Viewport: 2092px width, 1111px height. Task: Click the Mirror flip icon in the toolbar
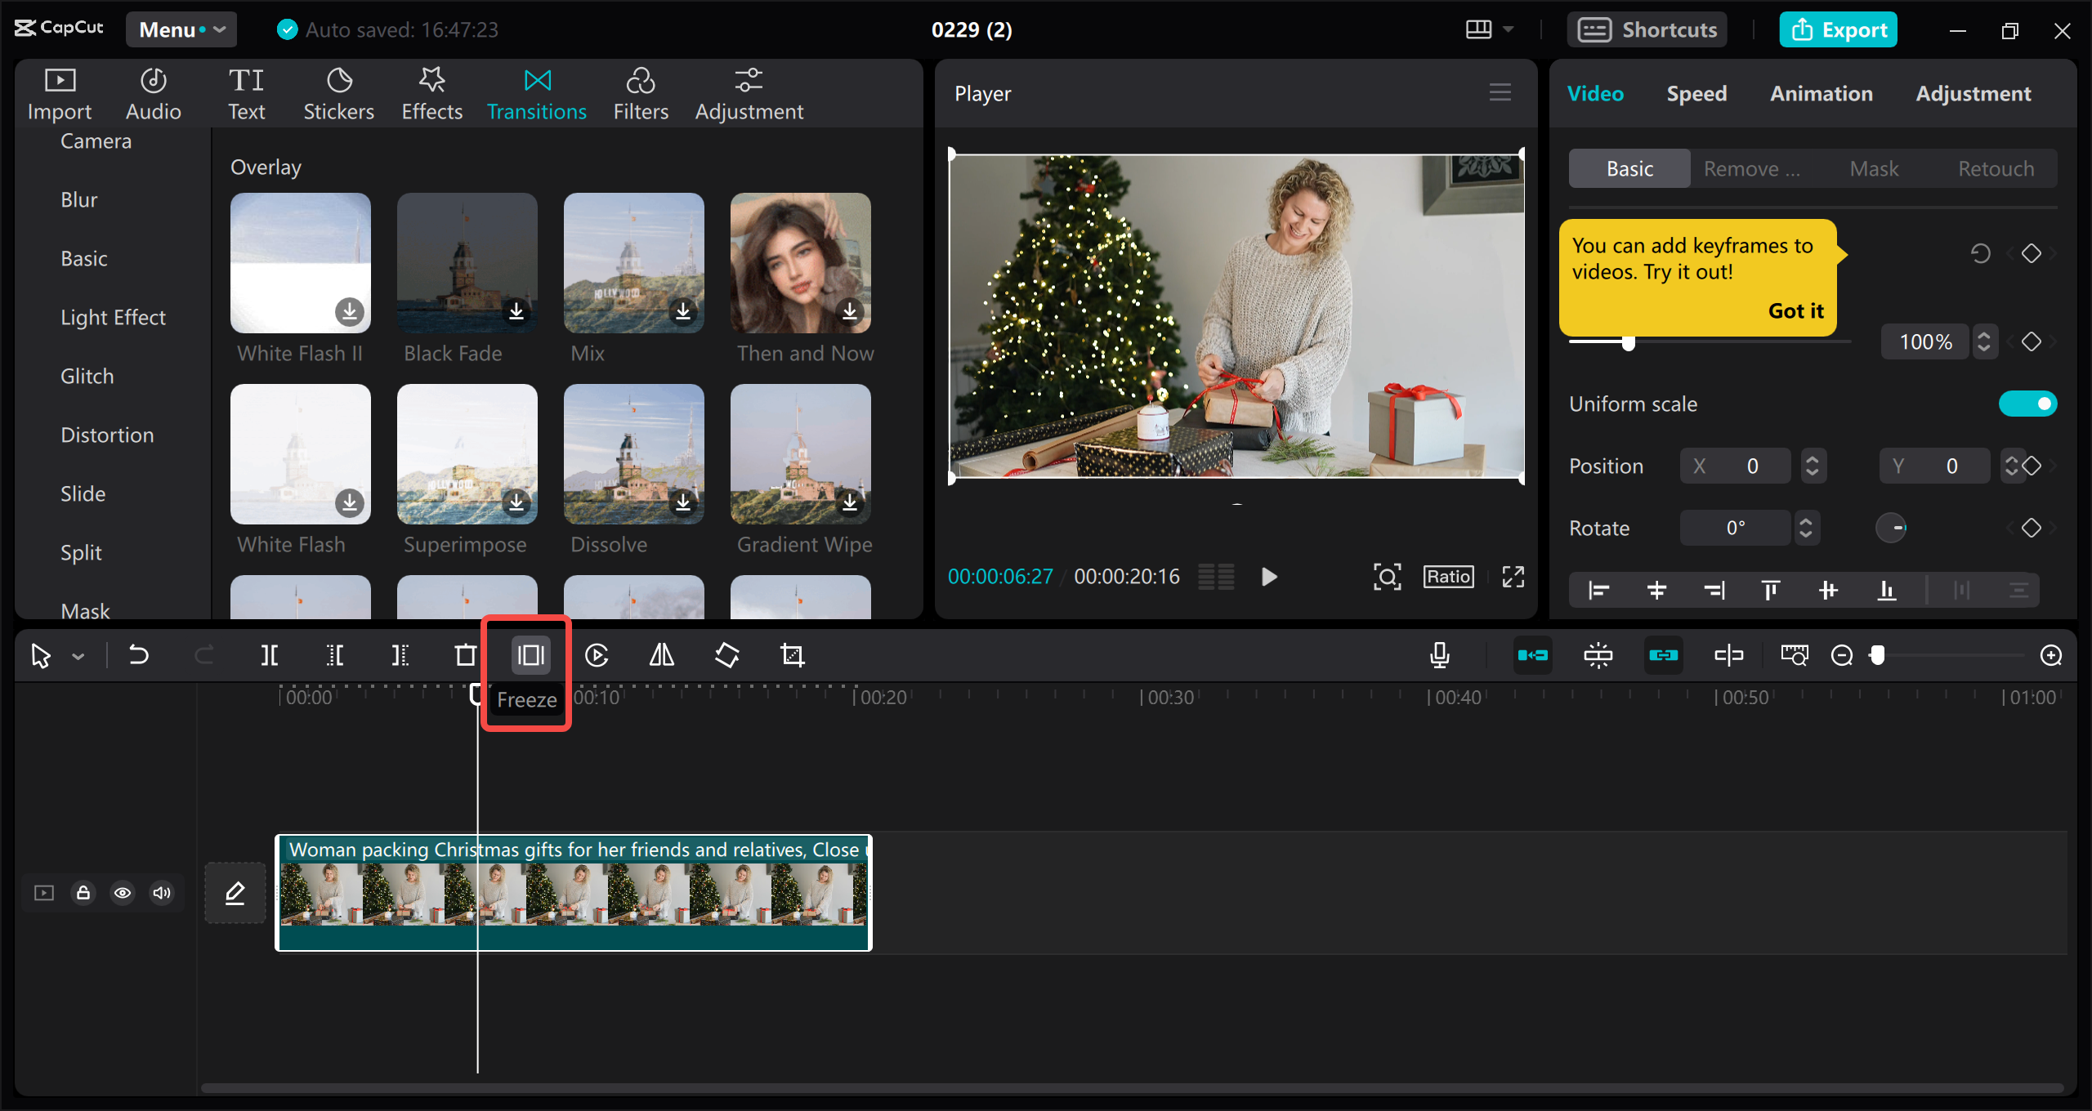(660, 654)
